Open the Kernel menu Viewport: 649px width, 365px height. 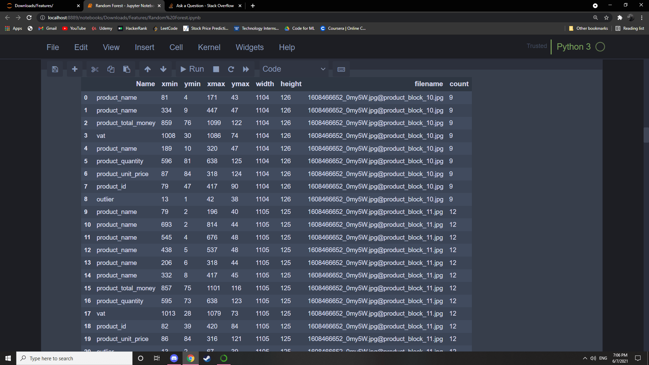tap(209, 47)
